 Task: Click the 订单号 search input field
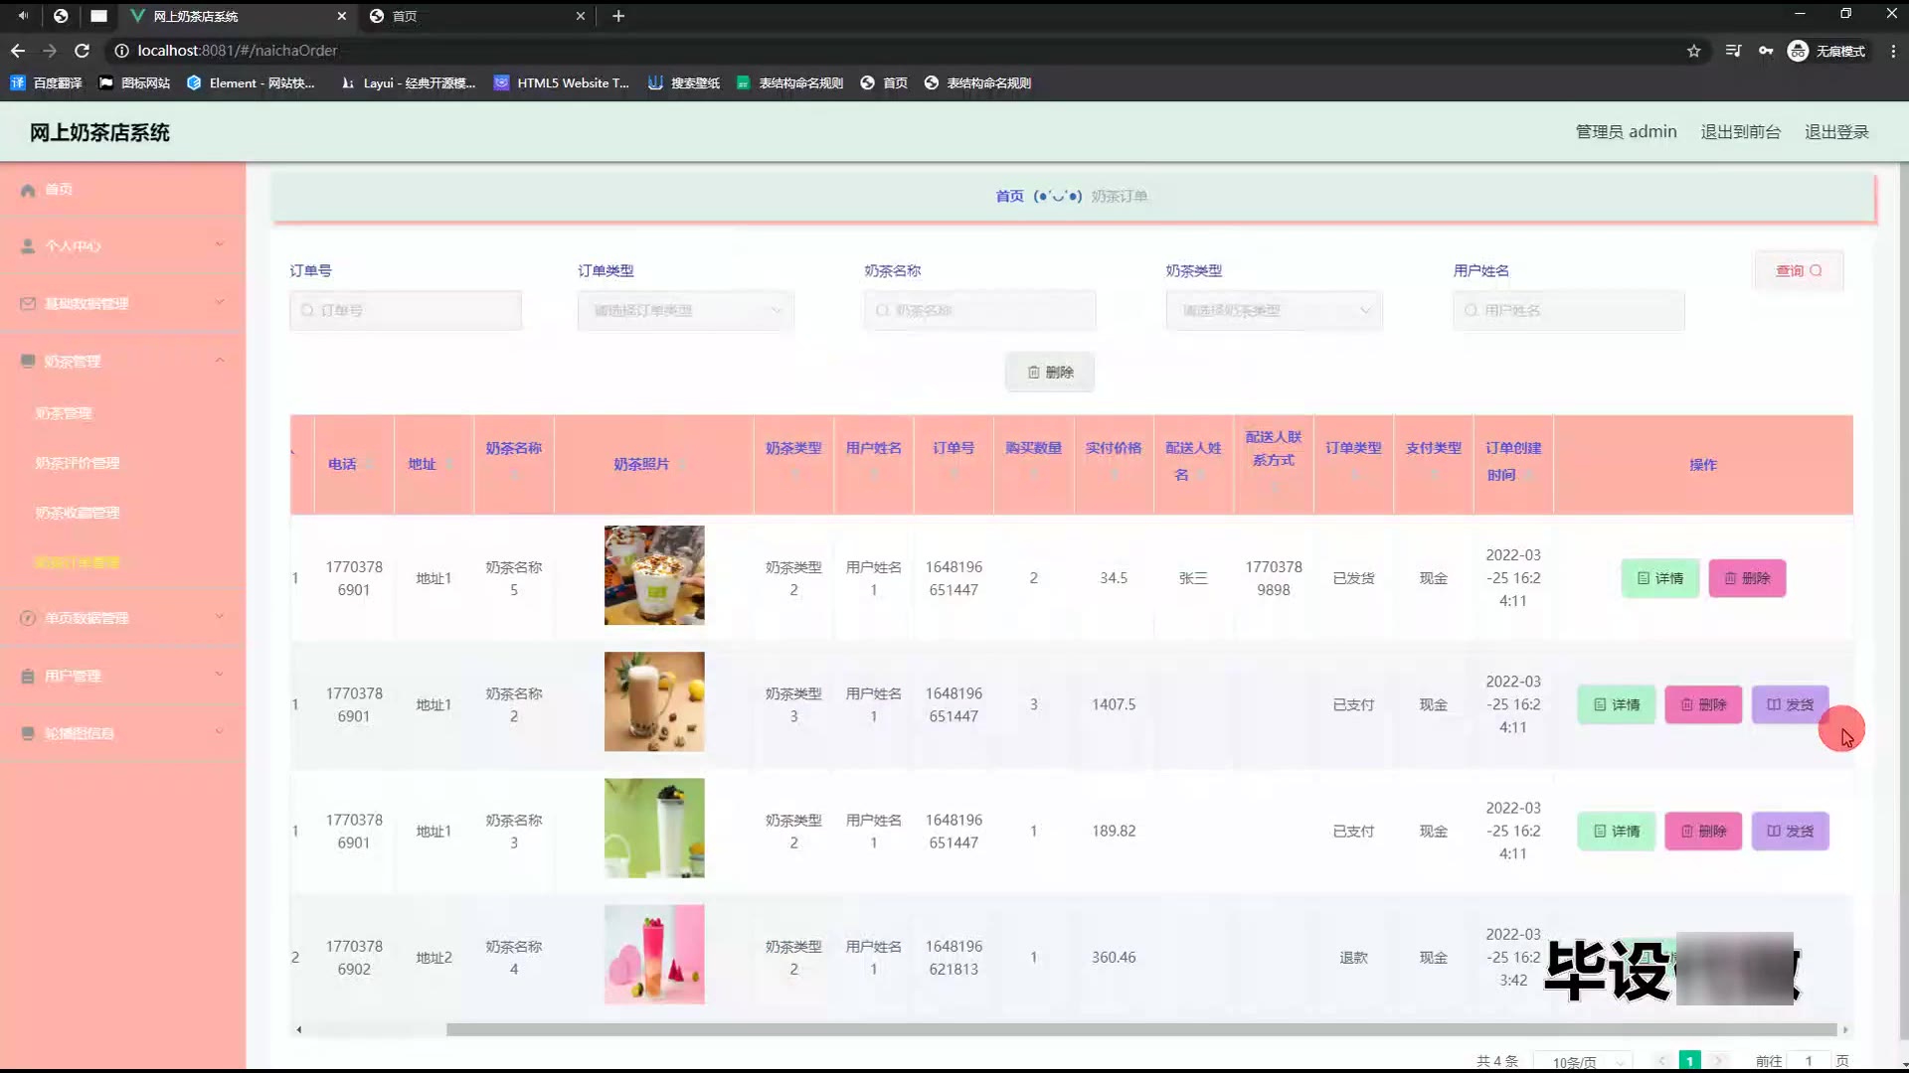(406, 311)
